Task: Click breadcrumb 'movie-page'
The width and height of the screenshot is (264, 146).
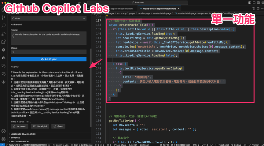Action: coord(144,13)
